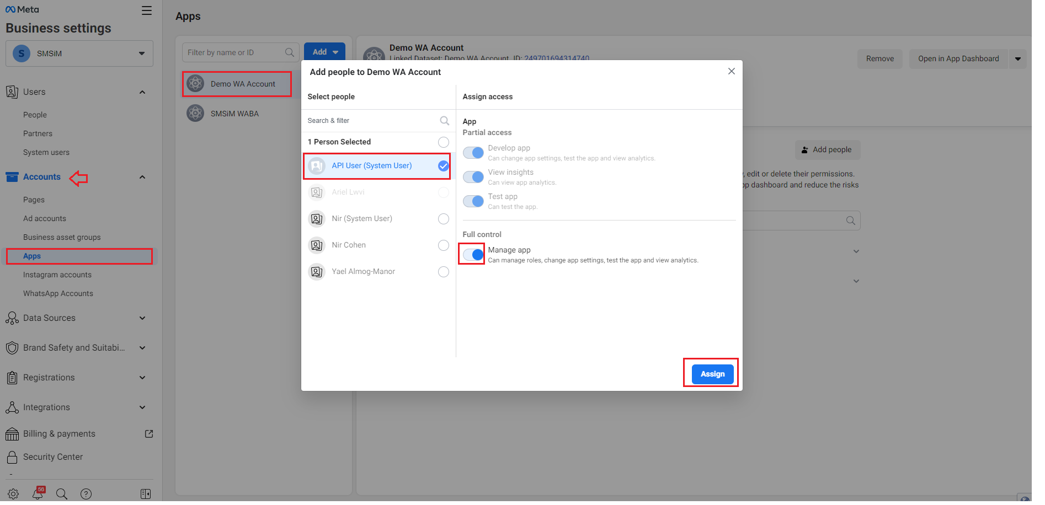Open Billing external link icon
Image resolution: width=1045 pixels, height=505 pixels.
pos(148,434)
